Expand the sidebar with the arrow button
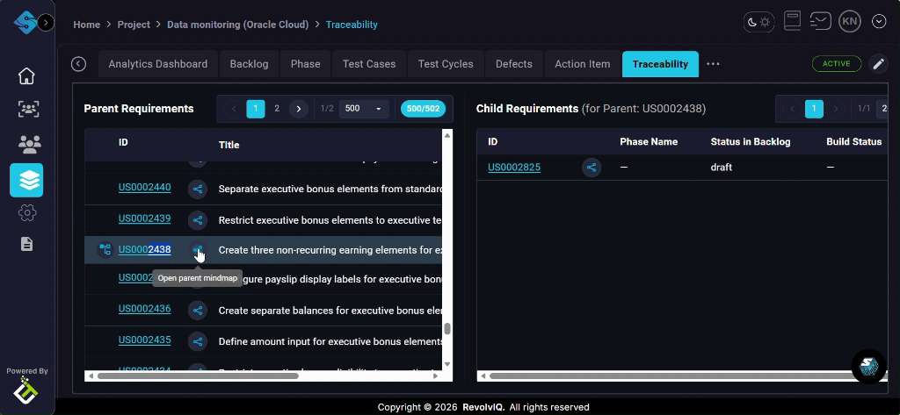Viewport: 900px width, 415px height. pos(46,22)
